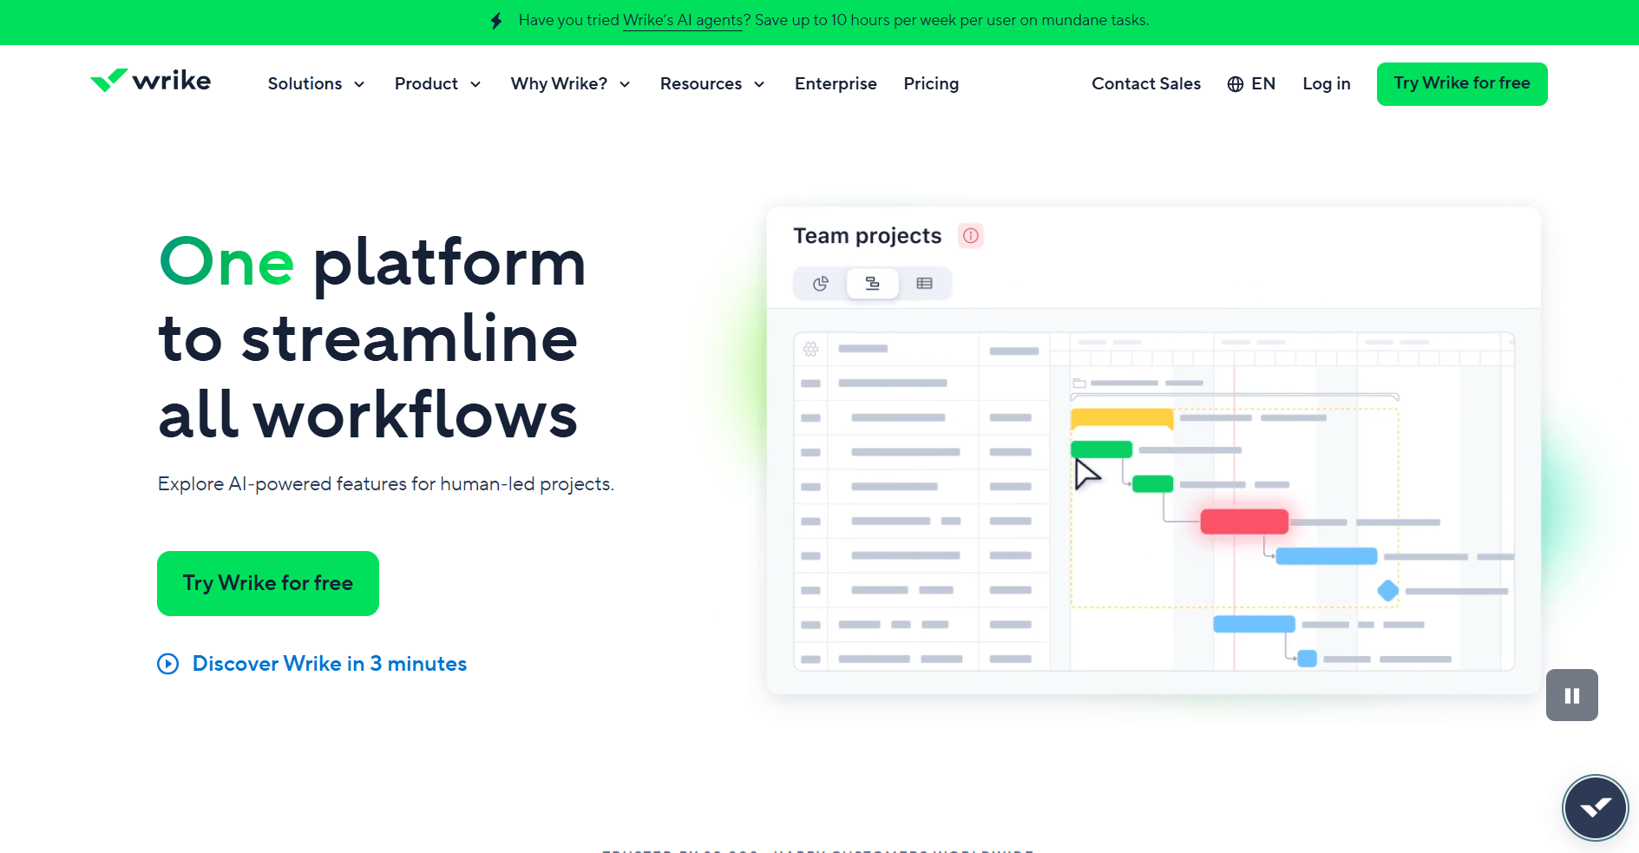The height and width of the screenshot is (853, 1639).
Task: Click the header Try Wrike for free button
Action: [1462, 84]
